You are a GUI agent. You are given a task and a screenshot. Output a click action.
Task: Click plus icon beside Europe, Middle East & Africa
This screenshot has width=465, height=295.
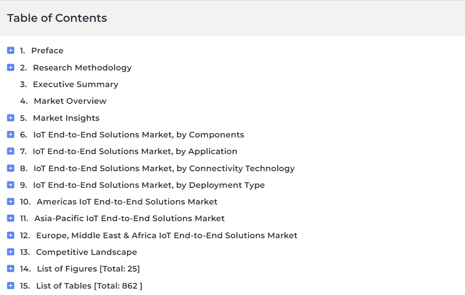point(10,235)
